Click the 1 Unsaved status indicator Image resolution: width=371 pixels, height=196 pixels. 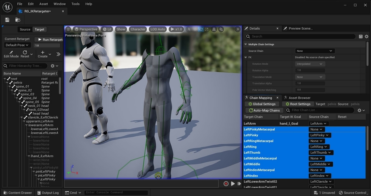click(324, 193)
